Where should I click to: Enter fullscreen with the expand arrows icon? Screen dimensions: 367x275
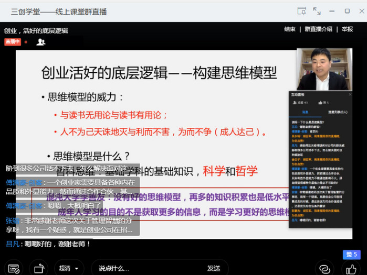coord(317,10)
